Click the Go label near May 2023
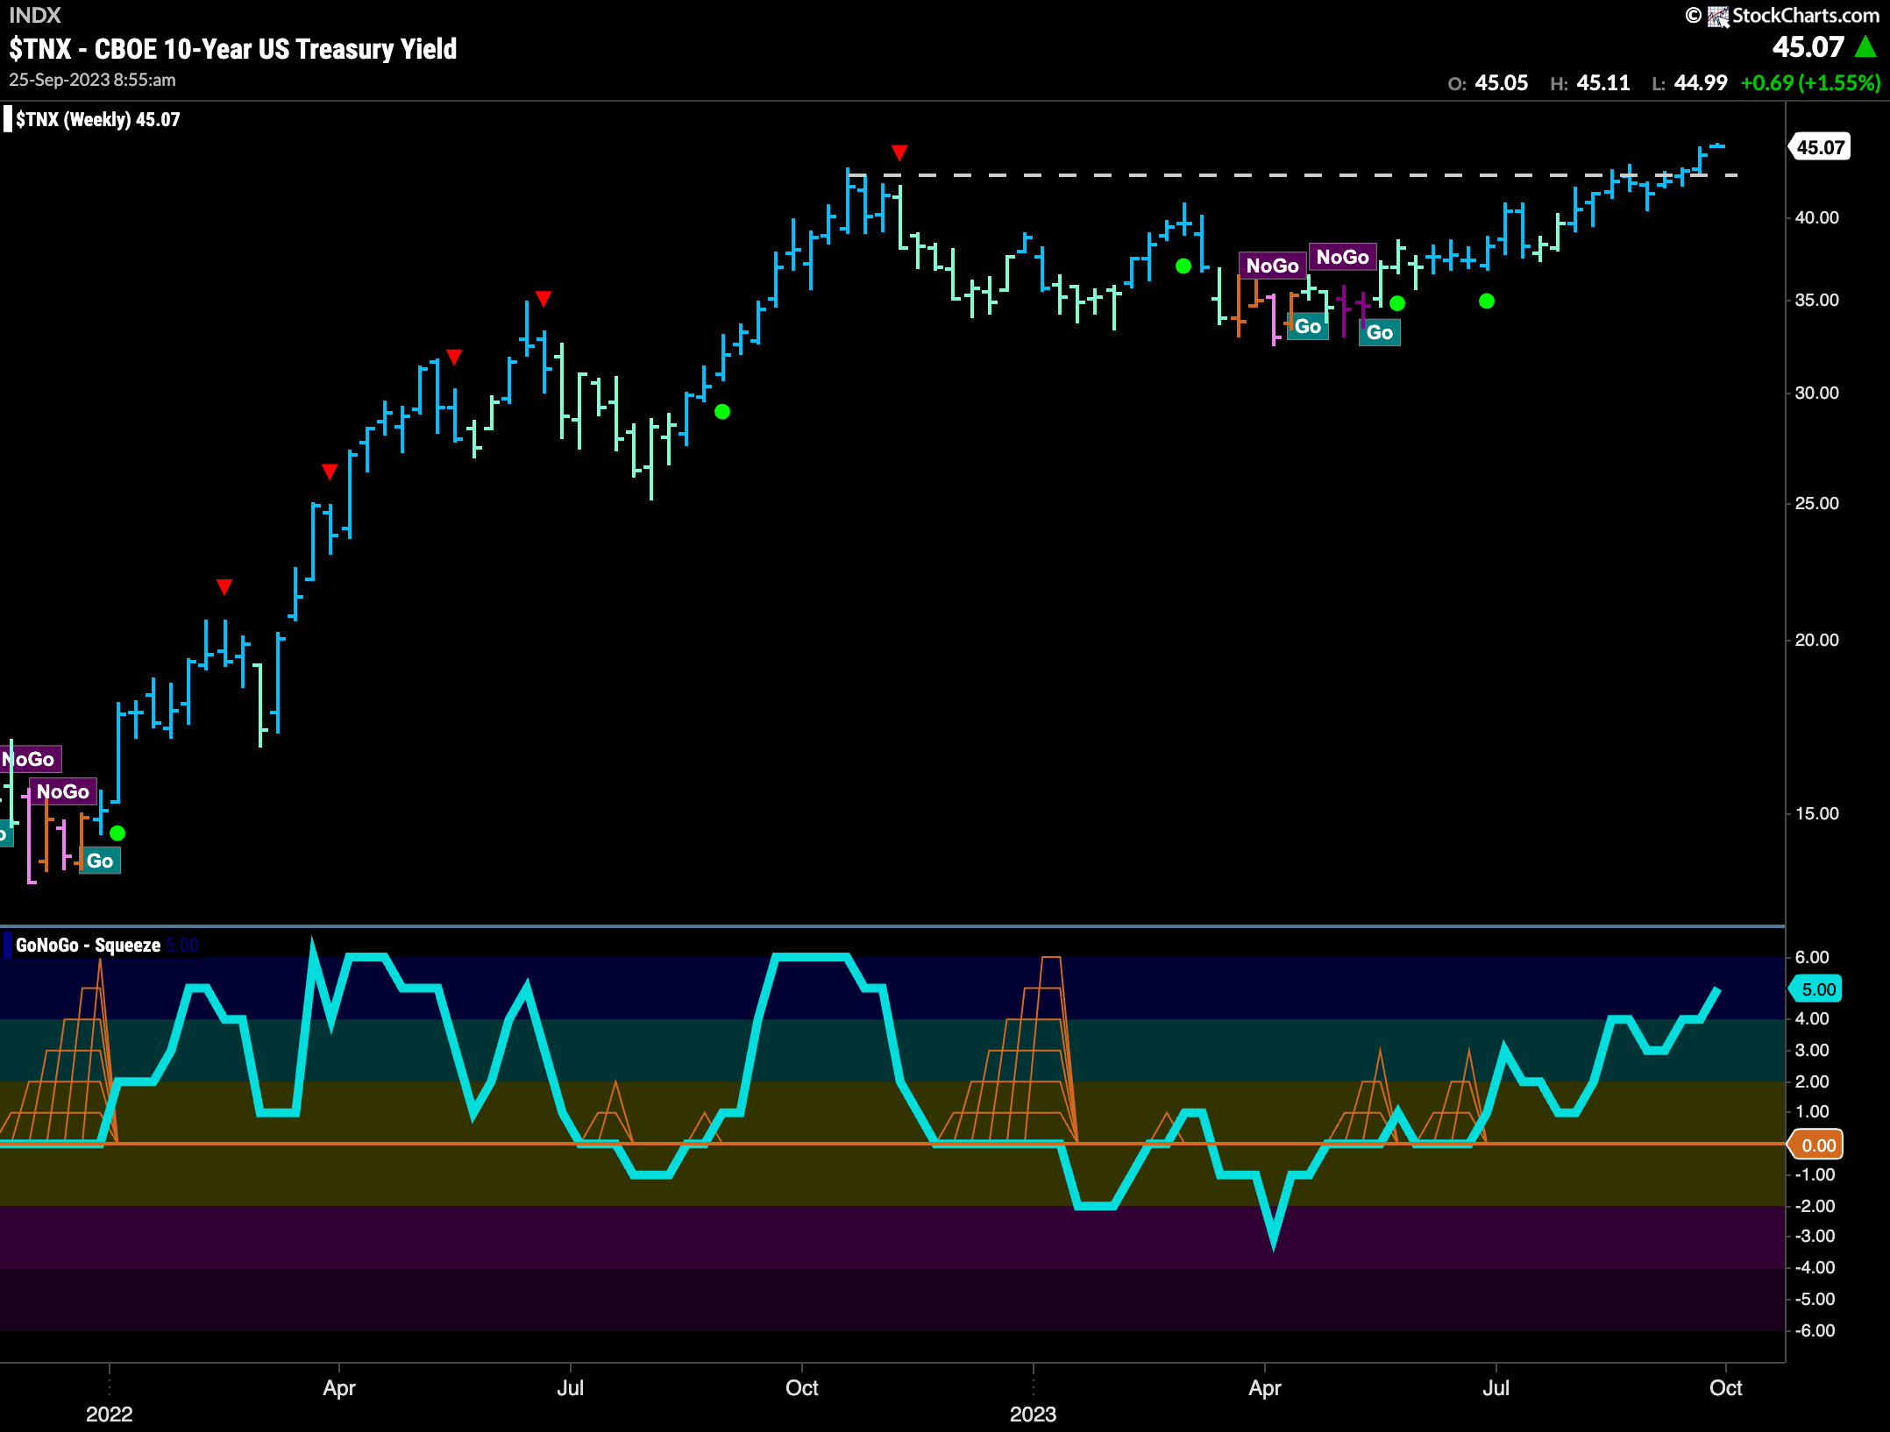1890x1432 pixels. pos(1379,332)
